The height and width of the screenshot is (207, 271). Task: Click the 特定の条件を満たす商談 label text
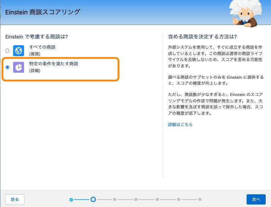coord(54,64)
